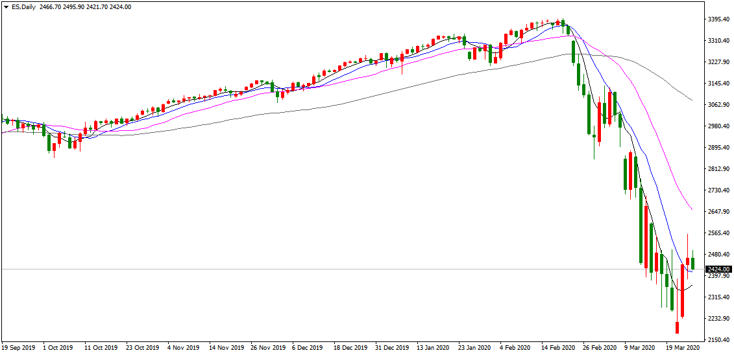Screen dimensions: 734x355
Task: Click the open price 2466.70 in header
Action: pos(51,6)
